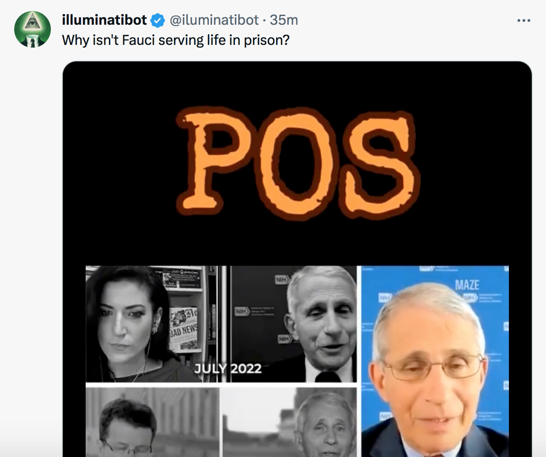Click the blue verified badge icon
The height and width of the screenshot is (457, 546).
pos(158,21)
